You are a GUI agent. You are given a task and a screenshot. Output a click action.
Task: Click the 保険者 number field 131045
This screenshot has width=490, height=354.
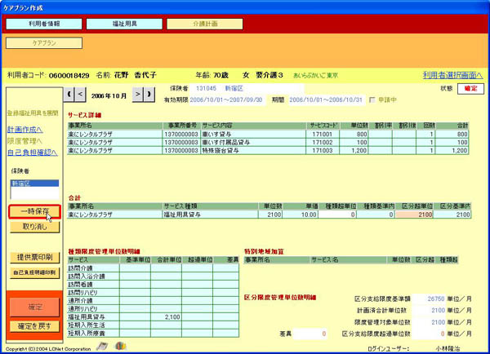[x=207, y=88]
